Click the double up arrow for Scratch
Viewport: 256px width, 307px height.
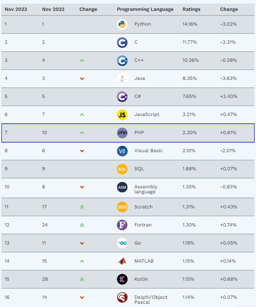click(82, 207)
